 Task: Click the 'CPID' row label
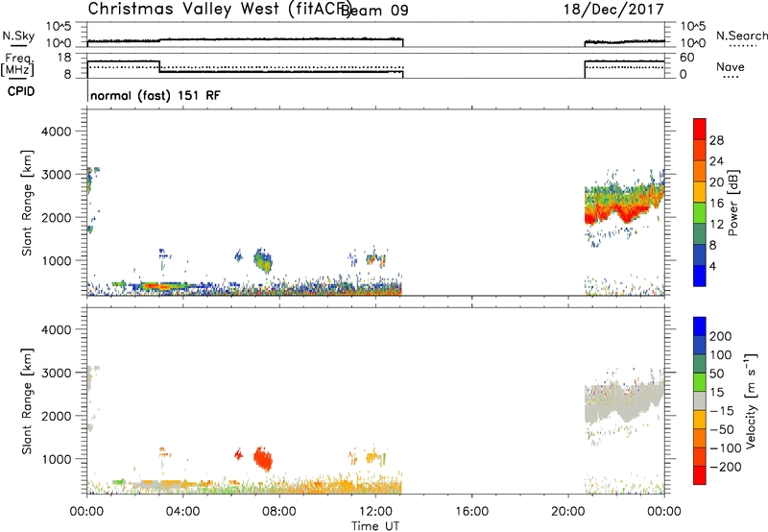[21, 91]
